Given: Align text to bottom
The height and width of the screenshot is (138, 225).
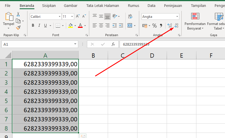Looking at the screenshot, I should point(107,16).
